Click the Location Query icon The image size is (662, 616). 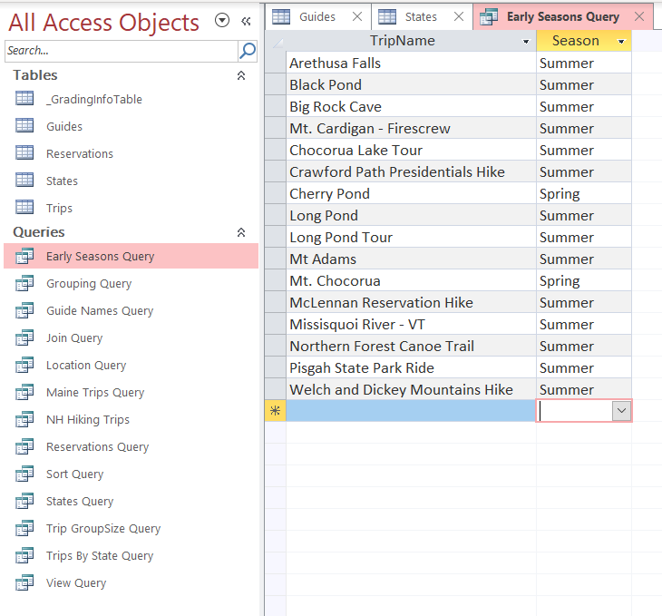click(24, 365)
